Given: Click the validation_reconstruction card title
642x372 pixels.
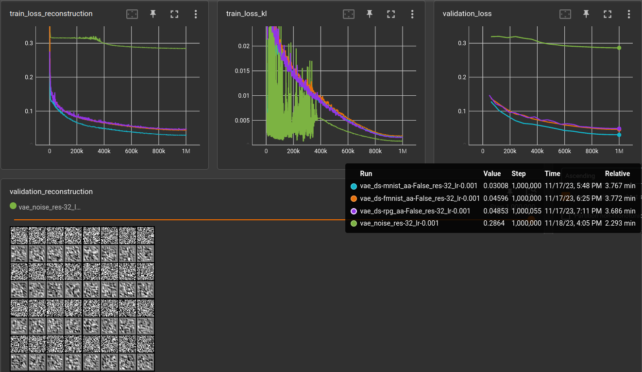Looking at the screenshot, I should pos(51,192).
